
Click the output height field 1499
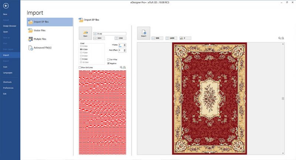point(173,38)
